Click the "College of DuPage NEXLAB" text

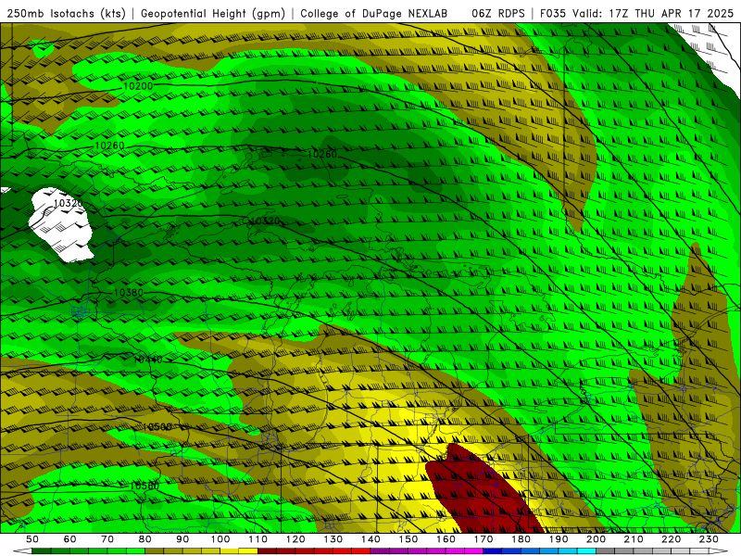pyautogui.click(x=374, y=13)
